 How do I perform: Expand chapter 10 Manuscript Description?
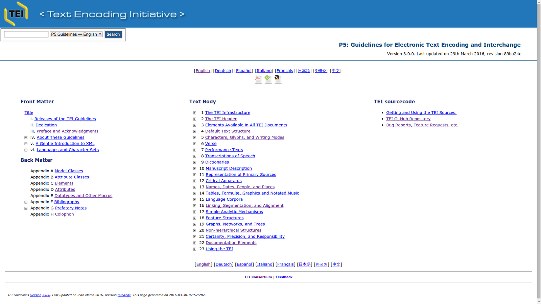[x=194, y=169]
